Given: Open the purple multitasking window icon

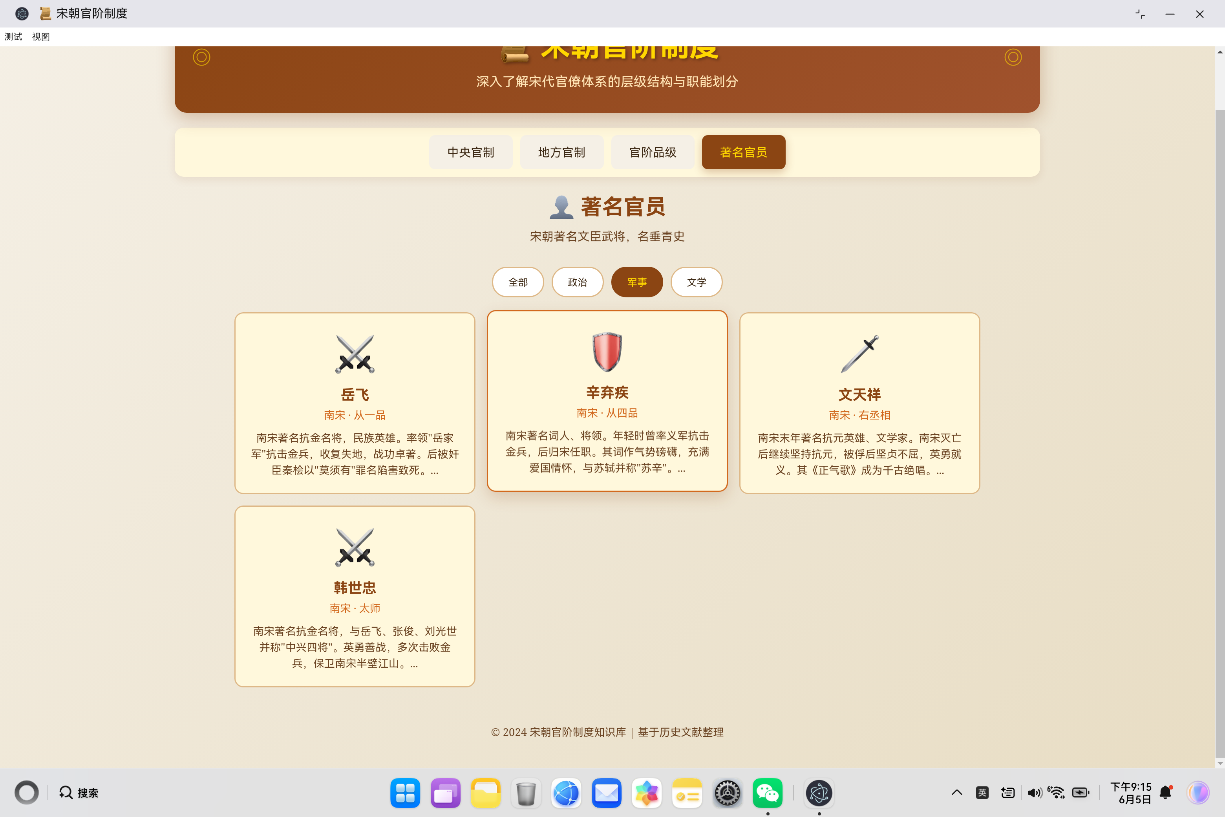Looking at the screenshot, I should [445, 793].
